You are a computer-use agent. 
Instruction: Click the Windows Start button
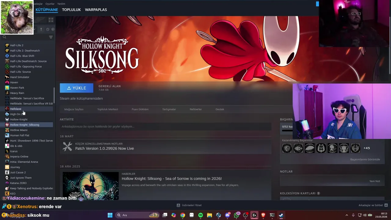[110, 215]
